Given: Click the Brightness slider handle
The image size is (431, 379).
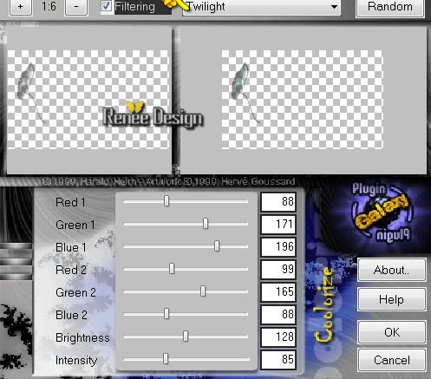Looking at the screenshot, I should click(x=186, y=337).
